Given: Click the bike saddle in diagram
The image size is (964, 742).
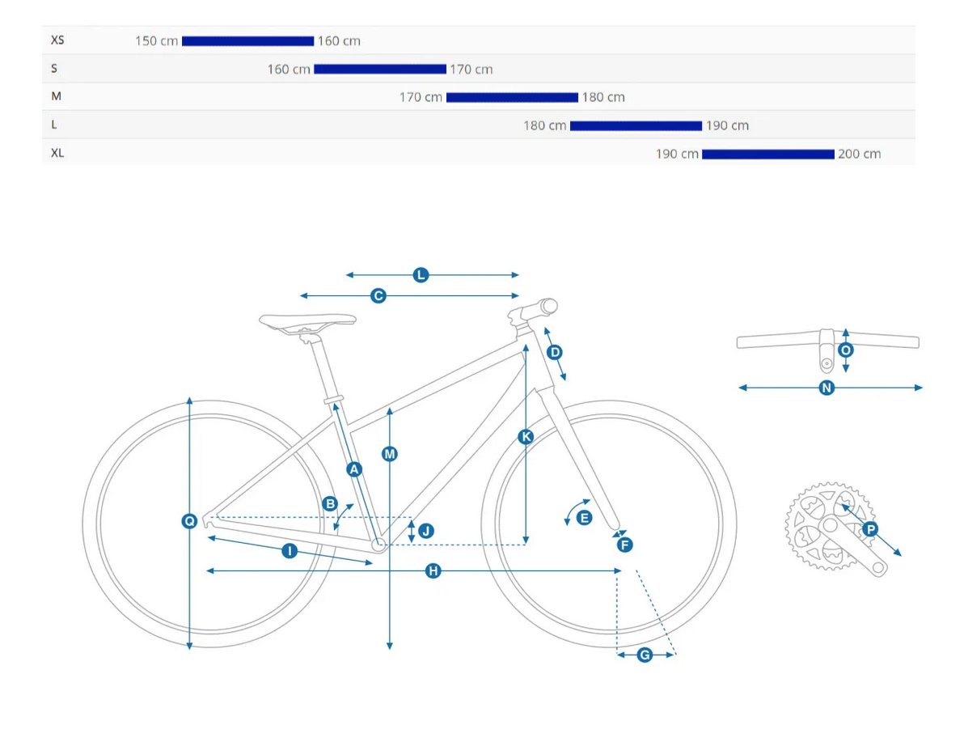Looking at the screenshot, I should coord(307,320).
